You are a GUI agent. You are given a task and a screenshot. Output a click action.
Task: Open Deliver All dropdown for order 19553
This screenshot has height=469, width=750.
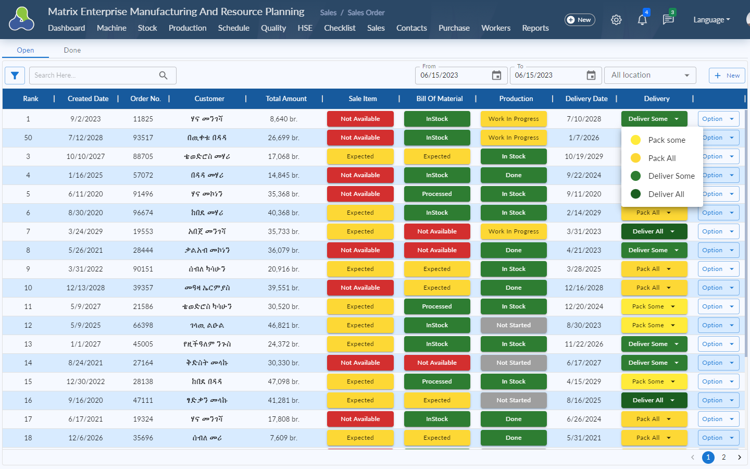(654, 231)
